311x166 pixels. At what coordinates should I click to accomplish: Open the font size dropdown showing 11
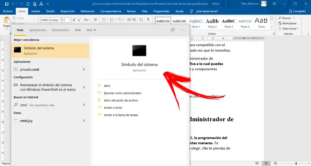[66, 20]
